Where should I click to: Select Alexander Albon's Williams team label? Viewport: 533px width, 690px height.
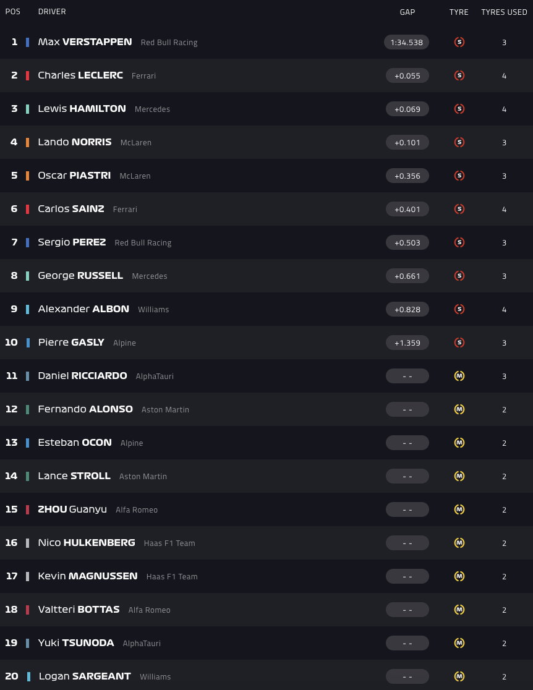(x=153, y=309)
